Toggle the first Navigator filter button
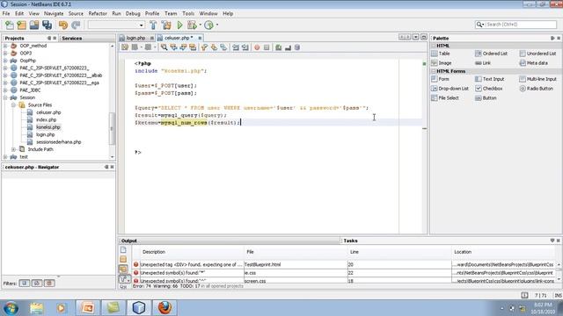This screenshot has width=563, height=316. [25, 283]
